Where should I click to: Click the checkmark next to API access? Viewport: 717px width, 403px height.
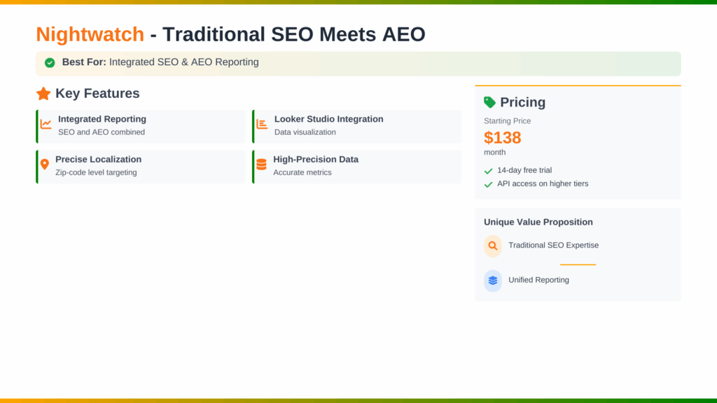tap(488, 185)
